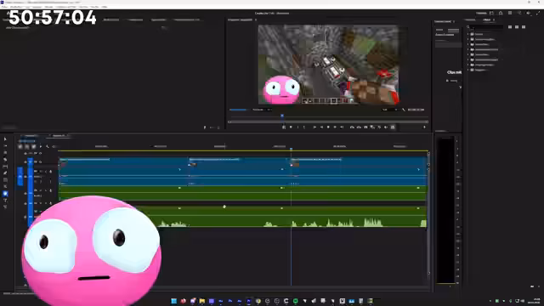Expand the first folder in the Effects list
The height and width of the screenshot is (306, 544).
(468, 34)
